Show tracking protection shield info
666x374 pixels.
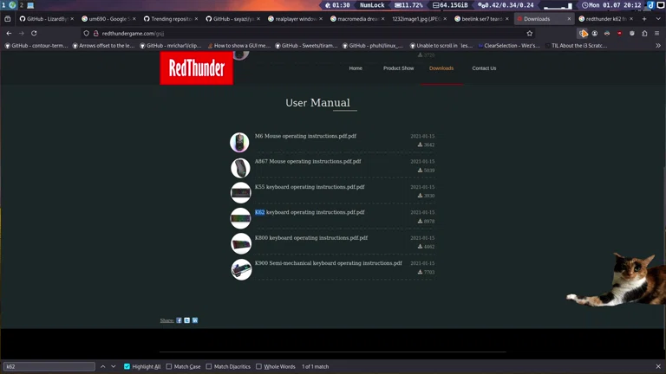click(x=86, y=33)
